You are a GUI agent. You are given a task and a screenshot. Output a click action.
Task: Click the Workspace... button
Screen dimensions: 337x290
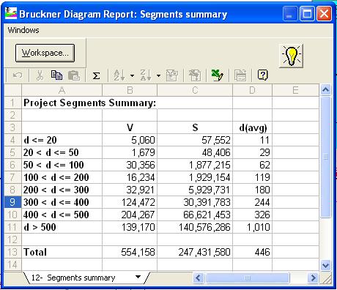pyautogui.click(x=45, y=53)
